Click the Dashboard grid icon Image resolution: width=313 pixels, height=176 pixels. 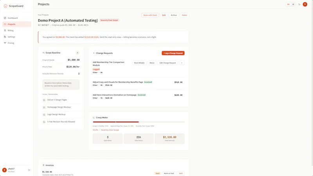pos(5,18)
